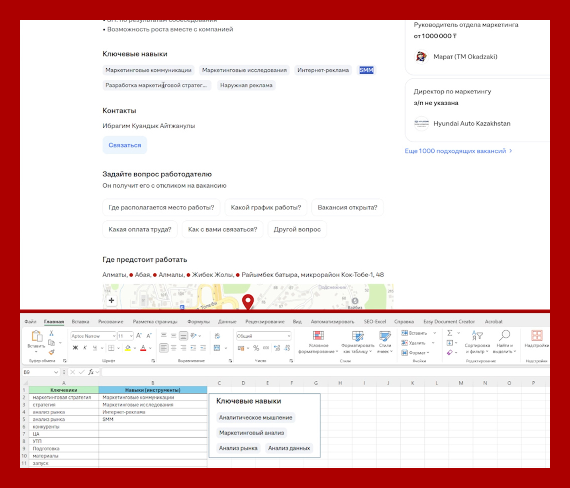The width and height of the screenshot is (570, 488).
Task: Toggle underline (Ч) formatting
Action: coord(95,348)
